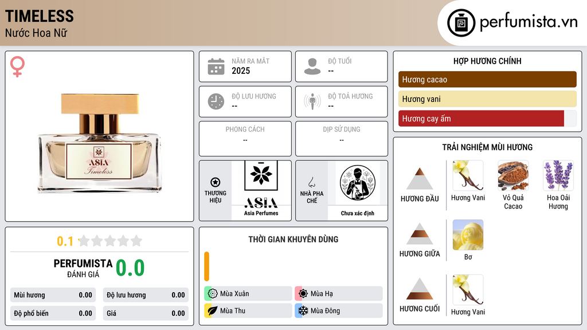Click the Mùa Thu leaf icon
The height and width of the screenshot is (330, 587).
[213, 311]
